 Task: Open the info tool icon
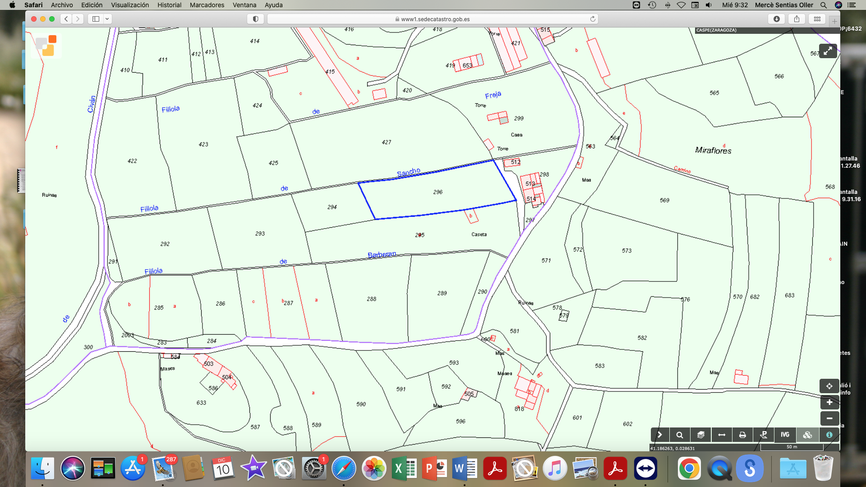click(829, 435)
